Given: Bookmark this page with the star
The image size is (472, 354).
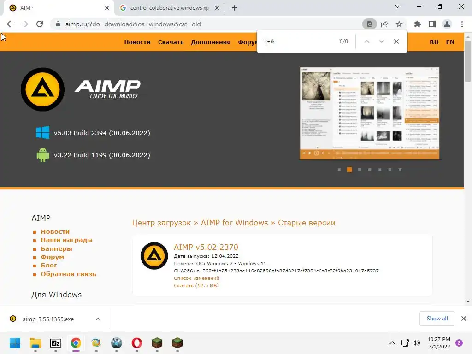Looking at the screenshot, I should tap(399, 24).
